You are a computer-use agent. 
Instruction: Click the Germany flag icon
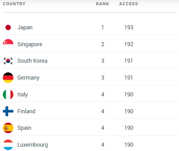8,78
